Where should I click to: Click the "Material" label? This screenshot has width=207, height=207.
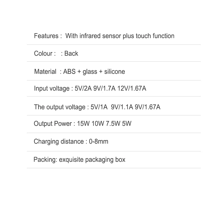(45, 72)
